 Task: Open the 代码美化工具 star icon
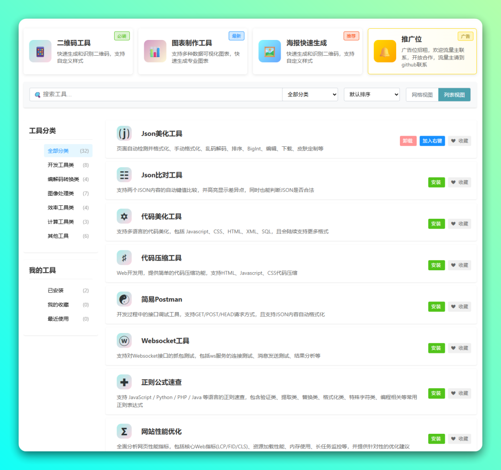(x=124, y=216)
